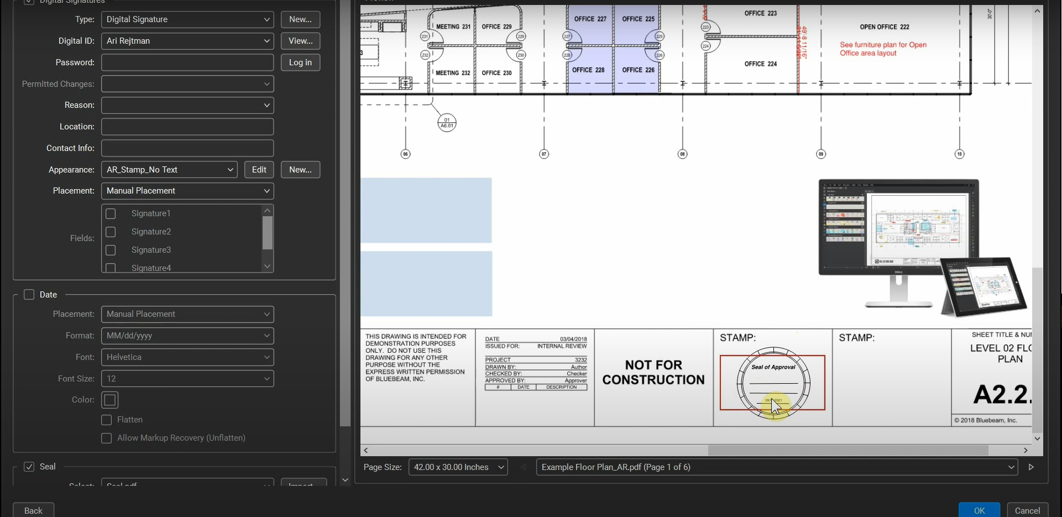Uncheck the Seal checkbox
The image size is (1062, 517).
tap(29, 467)
